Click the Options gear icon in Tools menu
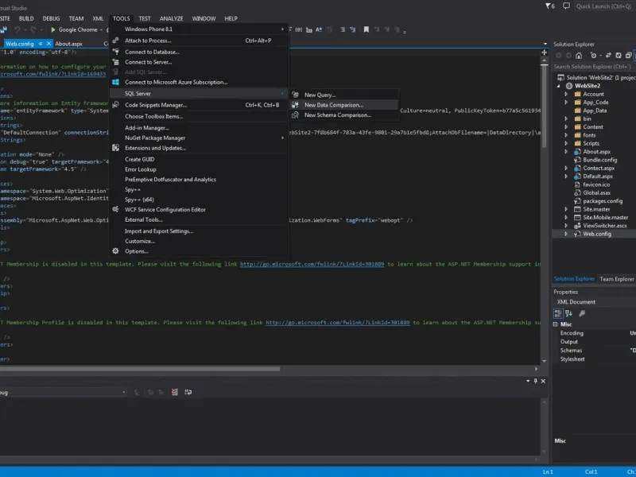 click(115, 251)
